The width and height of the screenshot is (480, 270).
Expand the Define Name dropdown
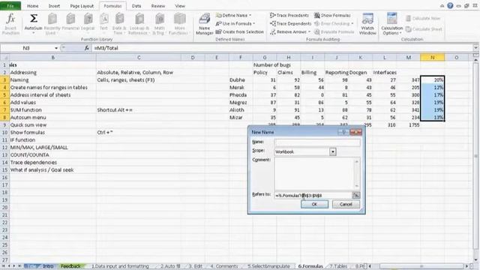(250, 15)
